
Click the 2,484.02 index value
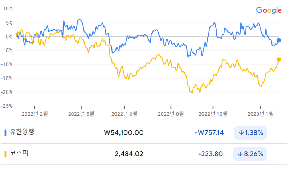(x=129, y=154)
